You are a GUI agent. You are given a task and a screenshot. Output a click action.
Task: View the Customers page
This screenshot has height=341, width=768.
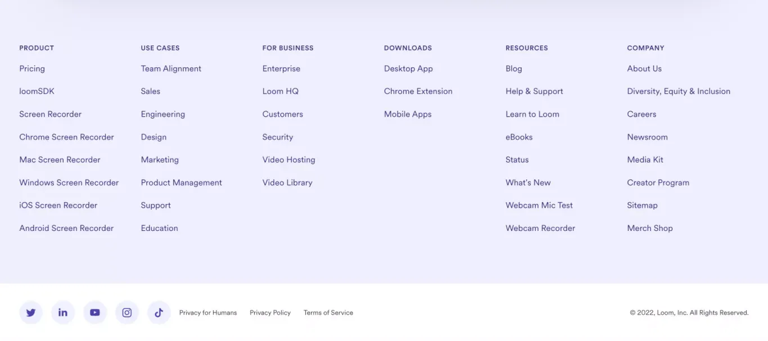click(283, 114)
